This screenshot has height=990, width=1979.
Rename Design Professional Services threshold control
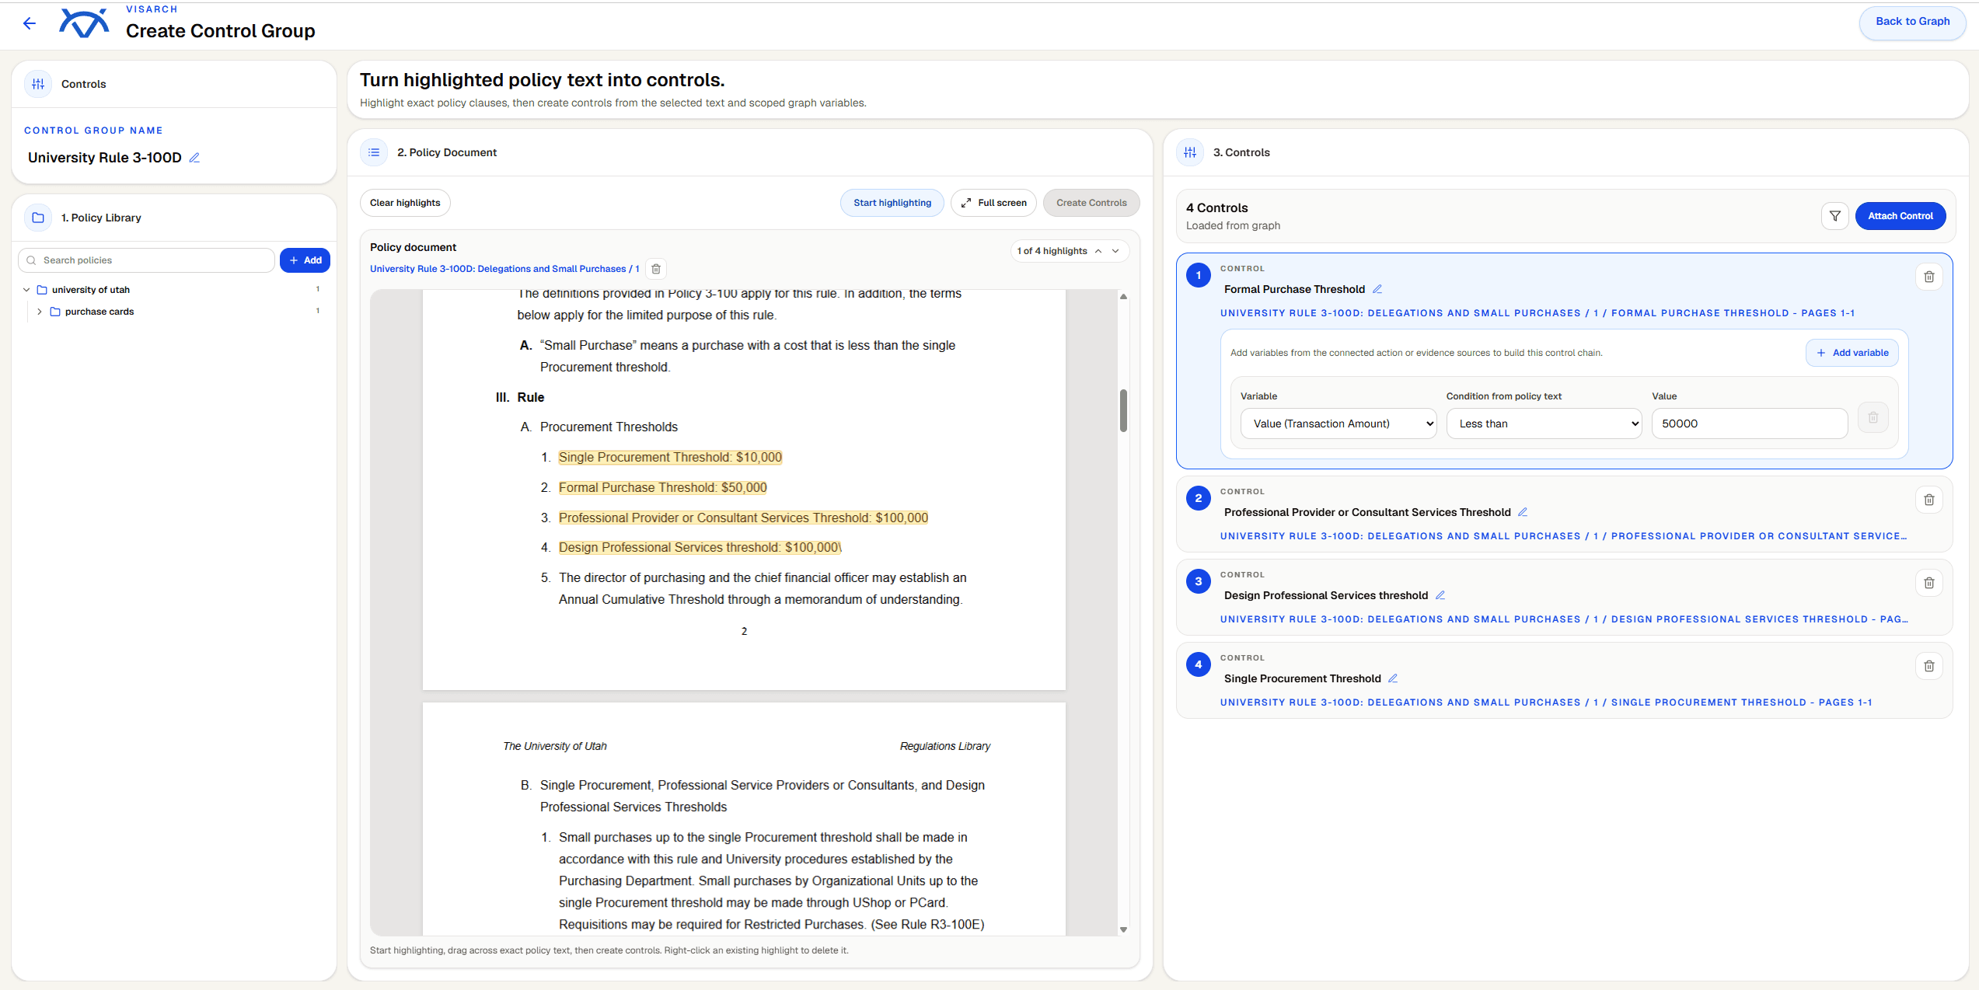tap(1440, 595)
